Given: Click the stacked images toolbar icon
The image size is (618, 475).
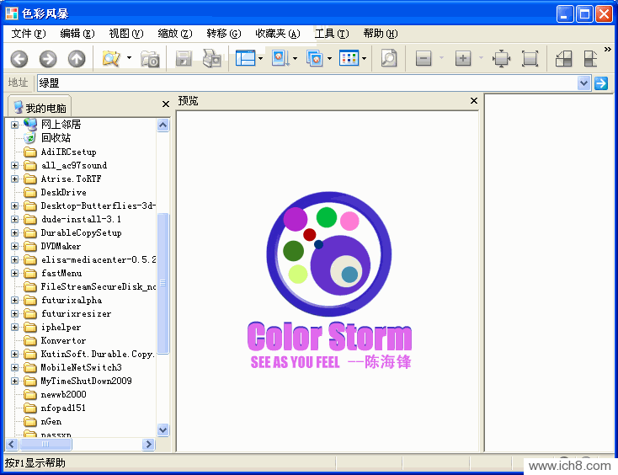Looking at the screenshot, I should point(315,59).
